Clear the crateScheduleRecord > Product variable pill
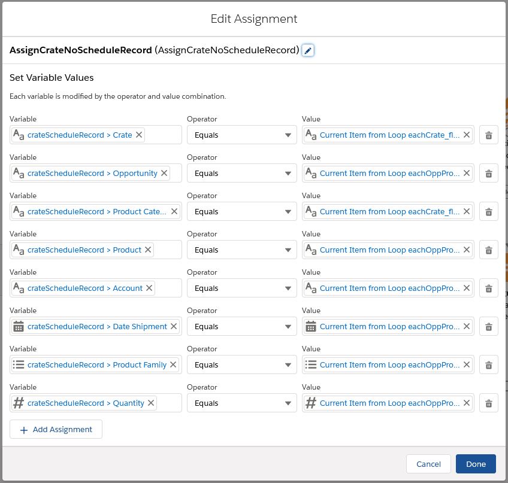This screenshot has width=508, height=483. [149, 250]
